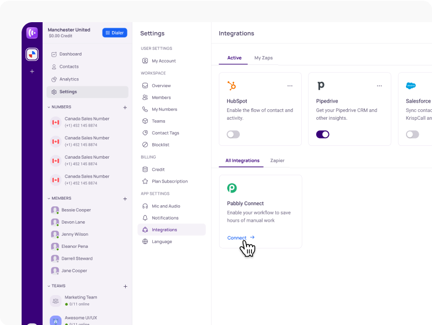Select the Zapier tab

[277, 161]
